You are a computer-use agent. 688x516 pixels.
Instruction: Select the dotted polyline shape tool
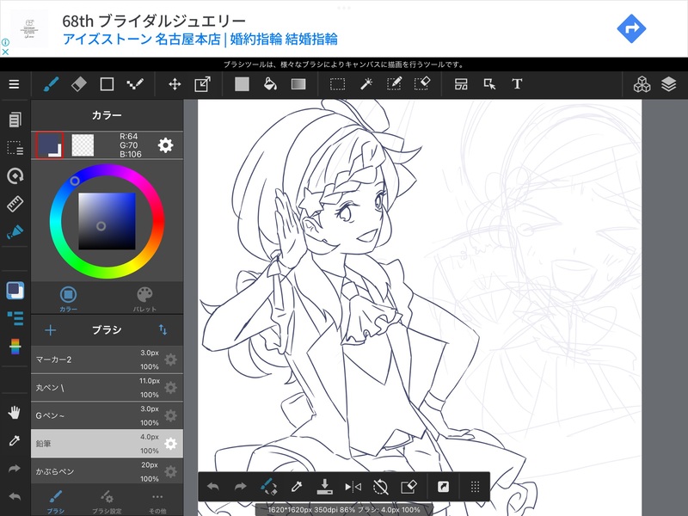point(135,83)
